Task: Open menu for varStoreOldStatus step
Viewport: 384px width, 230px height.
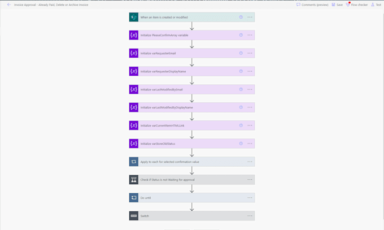Action: click(250, 144)
